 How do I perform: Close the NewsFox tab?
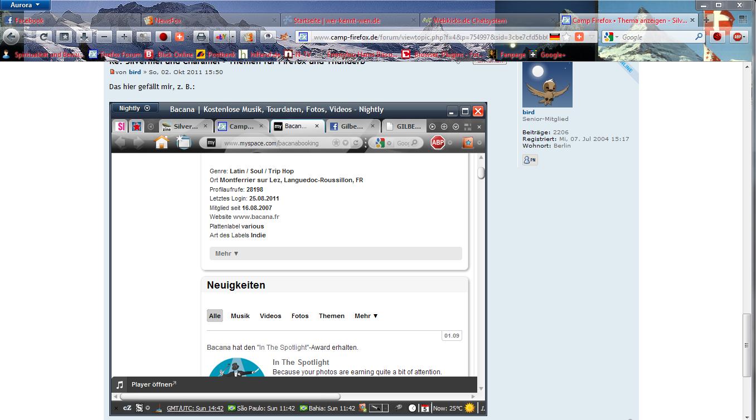click(x=274, y=20)
